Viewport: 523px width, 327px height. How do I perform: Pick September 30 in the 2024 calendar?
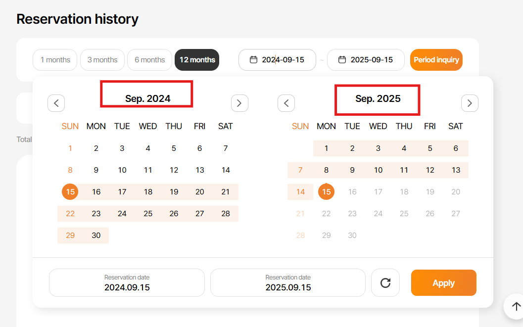coord(96,235)
